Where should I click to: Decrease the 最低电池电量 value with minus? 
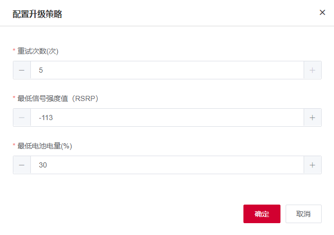pyautogui.click(x=22, y=165)
